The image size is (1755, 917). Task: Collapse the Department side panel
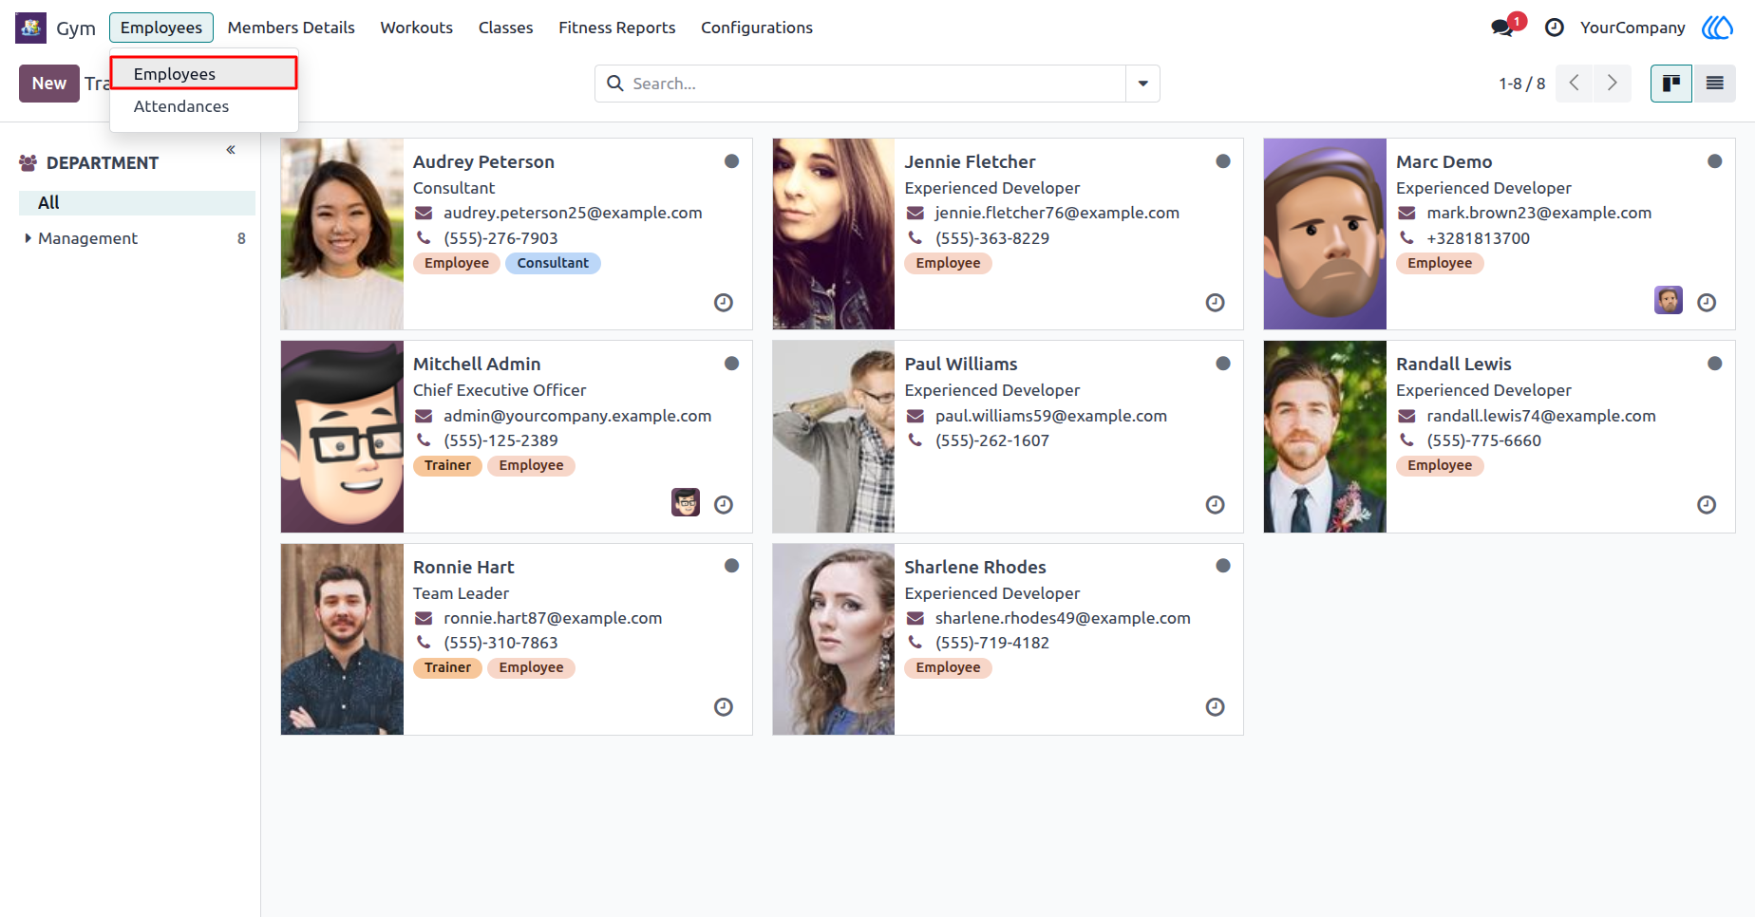pos(231,150)
